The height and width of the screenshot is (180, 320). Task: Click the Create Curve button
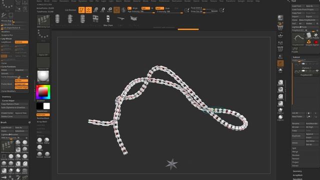click(7, 113)
